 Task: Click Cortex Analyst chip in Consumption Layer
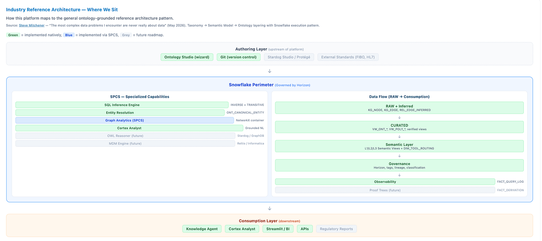pyautogui.click(x=242, y=229)
